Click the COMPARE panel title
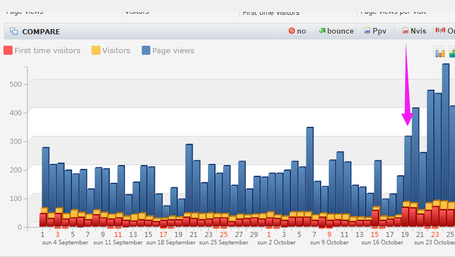455x257 pixels. click(41, 32)
